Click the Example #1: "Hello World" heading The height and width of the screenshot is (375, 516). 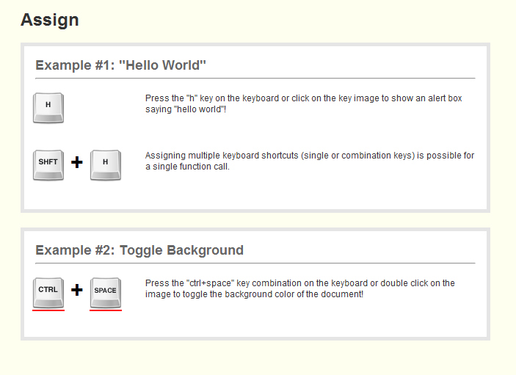click(x=120, y=65)
